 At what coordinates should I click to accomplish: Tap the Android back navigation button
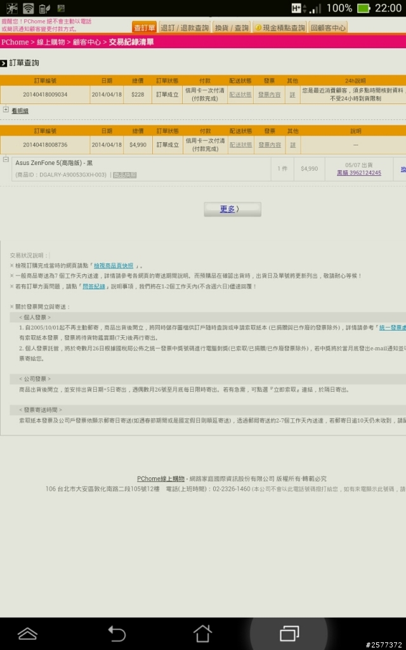pyautogui.click(x=117, y=633)
